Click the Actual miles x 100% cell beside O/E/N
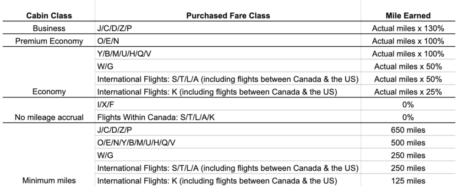This screenshot has width=458, height=188. (x=408, y=41)
